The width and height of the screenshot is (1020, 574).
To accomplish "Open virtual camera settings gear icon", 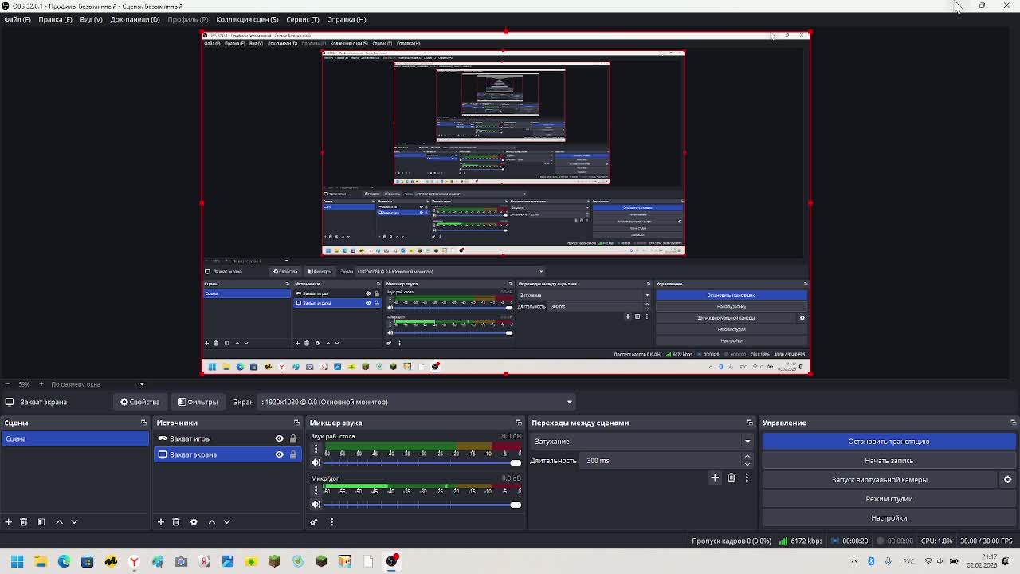I will (1007, 480).
